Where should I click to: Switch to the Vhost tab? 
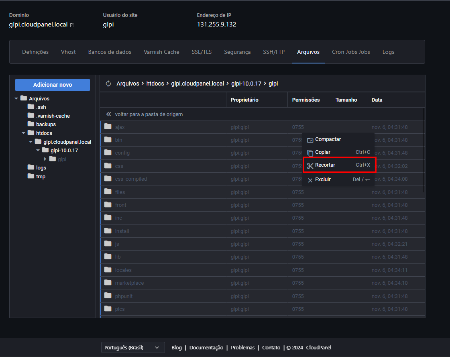coord(68,52)
